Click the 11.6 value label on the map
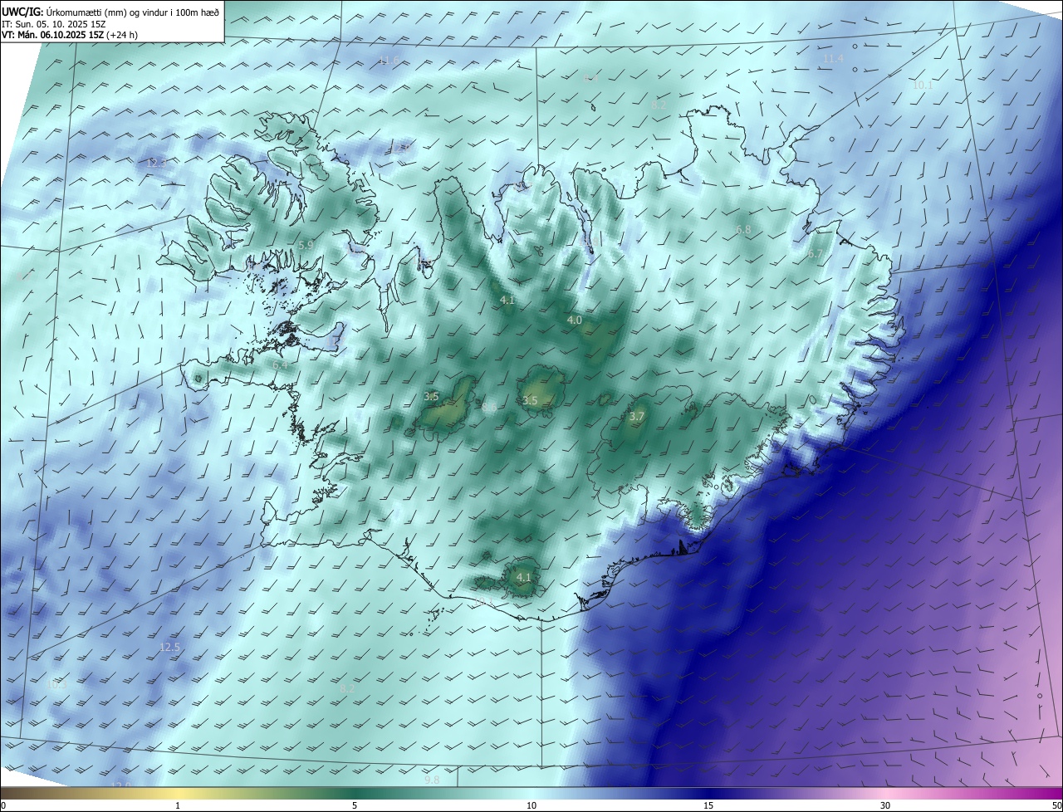Screen dimensions: 1063x812 point(389,60)
